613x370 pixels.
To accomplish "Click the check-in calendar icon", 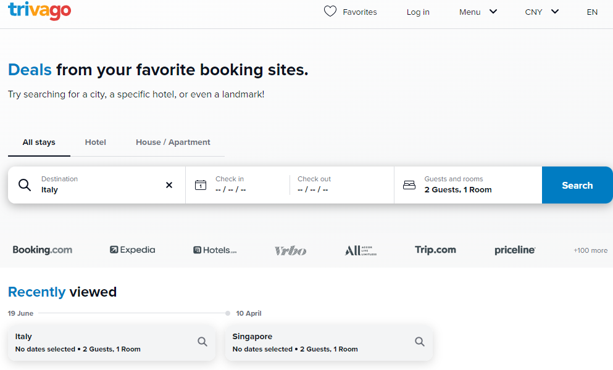I will (201, 185).
